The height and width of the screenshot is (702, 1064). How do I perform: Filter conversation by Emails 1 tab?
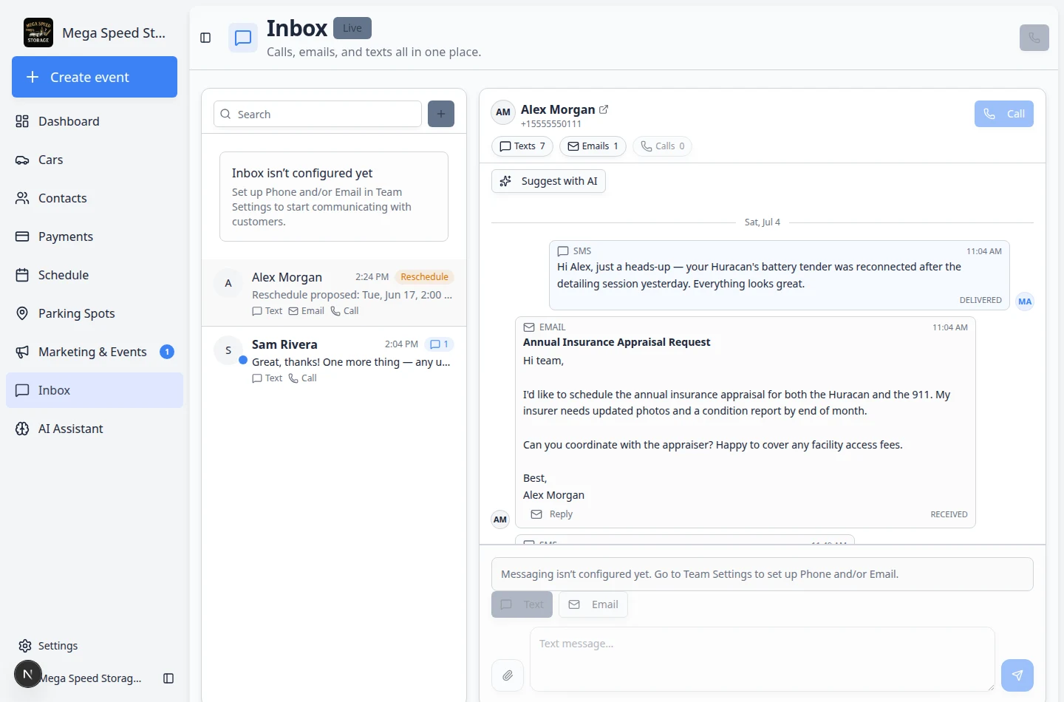coord(593,146)
